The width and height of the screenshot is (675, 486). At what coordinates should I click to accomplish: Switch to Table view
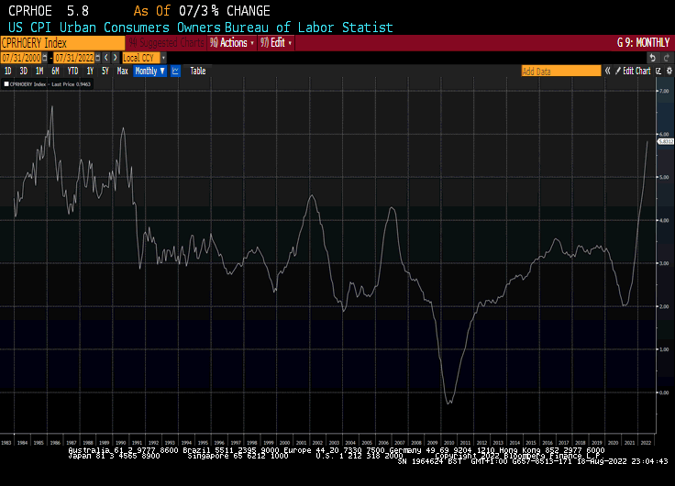coord(198,71)
